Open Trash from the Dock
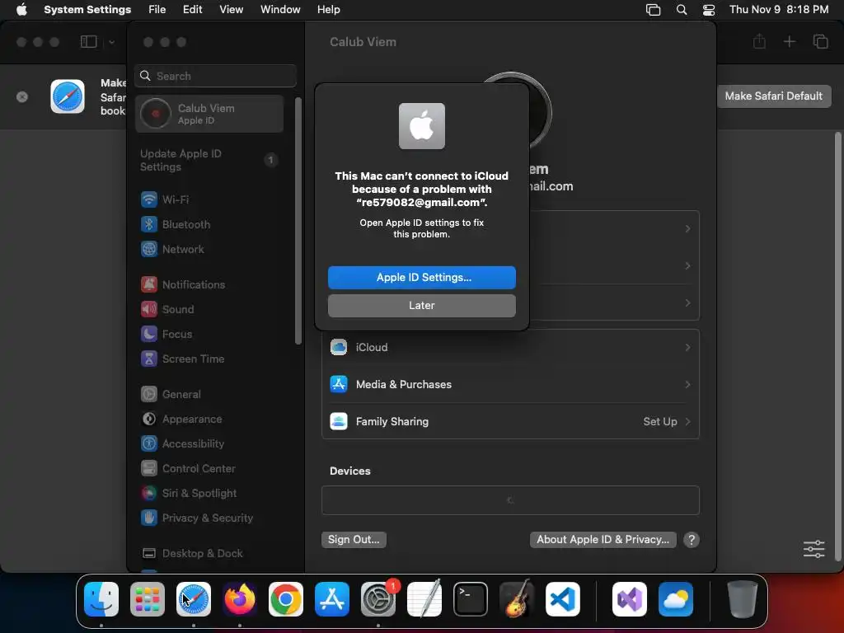This screenshot has width=844, height=633. point(743,599)
